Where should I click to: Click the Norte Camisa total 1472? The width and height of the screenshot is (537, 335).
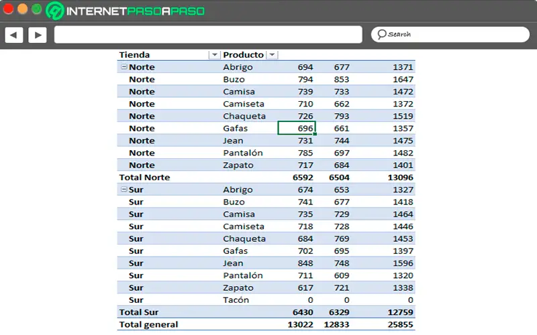point(403,92)
